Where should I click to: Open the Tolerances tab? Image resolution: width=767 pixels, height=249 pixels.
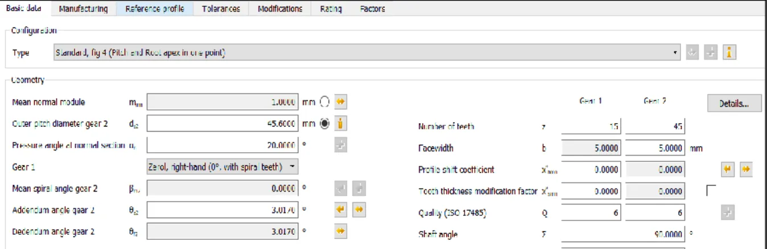tap(221, 9)
